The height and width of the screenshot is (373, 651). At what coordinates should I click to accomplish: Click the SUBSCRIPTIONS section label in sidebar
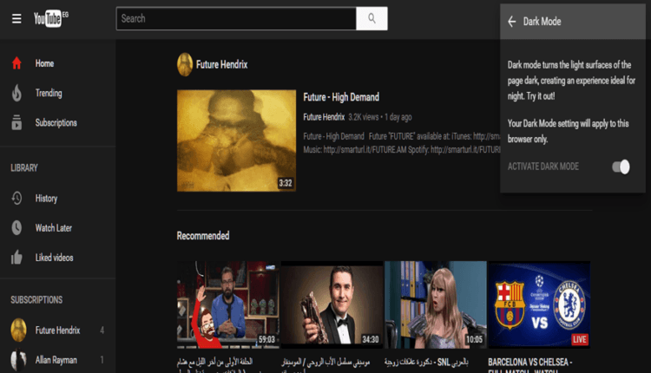[x=36, y=299]
